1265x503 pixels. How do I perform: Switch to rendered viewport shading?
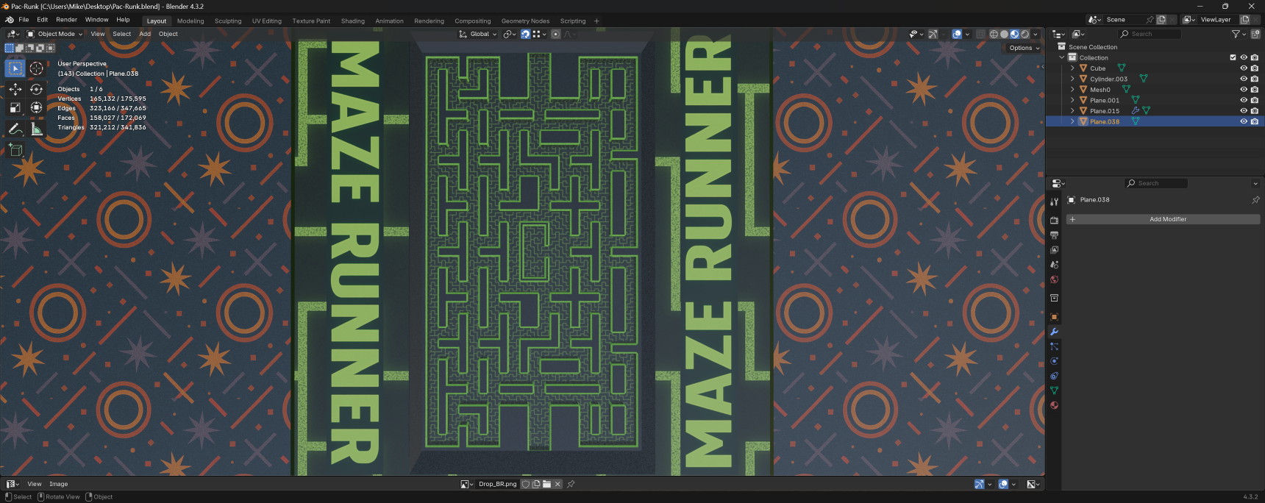[x=1025, y=34]
